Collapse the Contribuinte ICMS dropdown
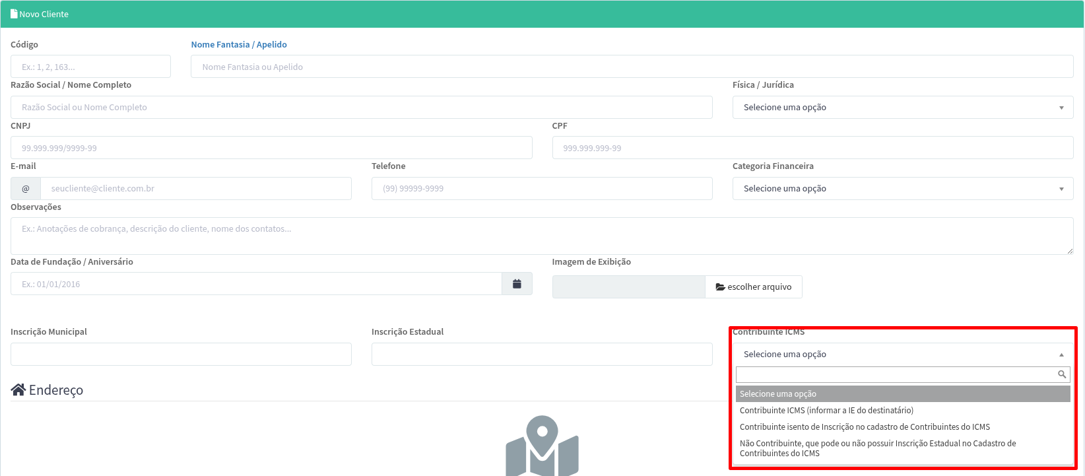 (902, 355)
